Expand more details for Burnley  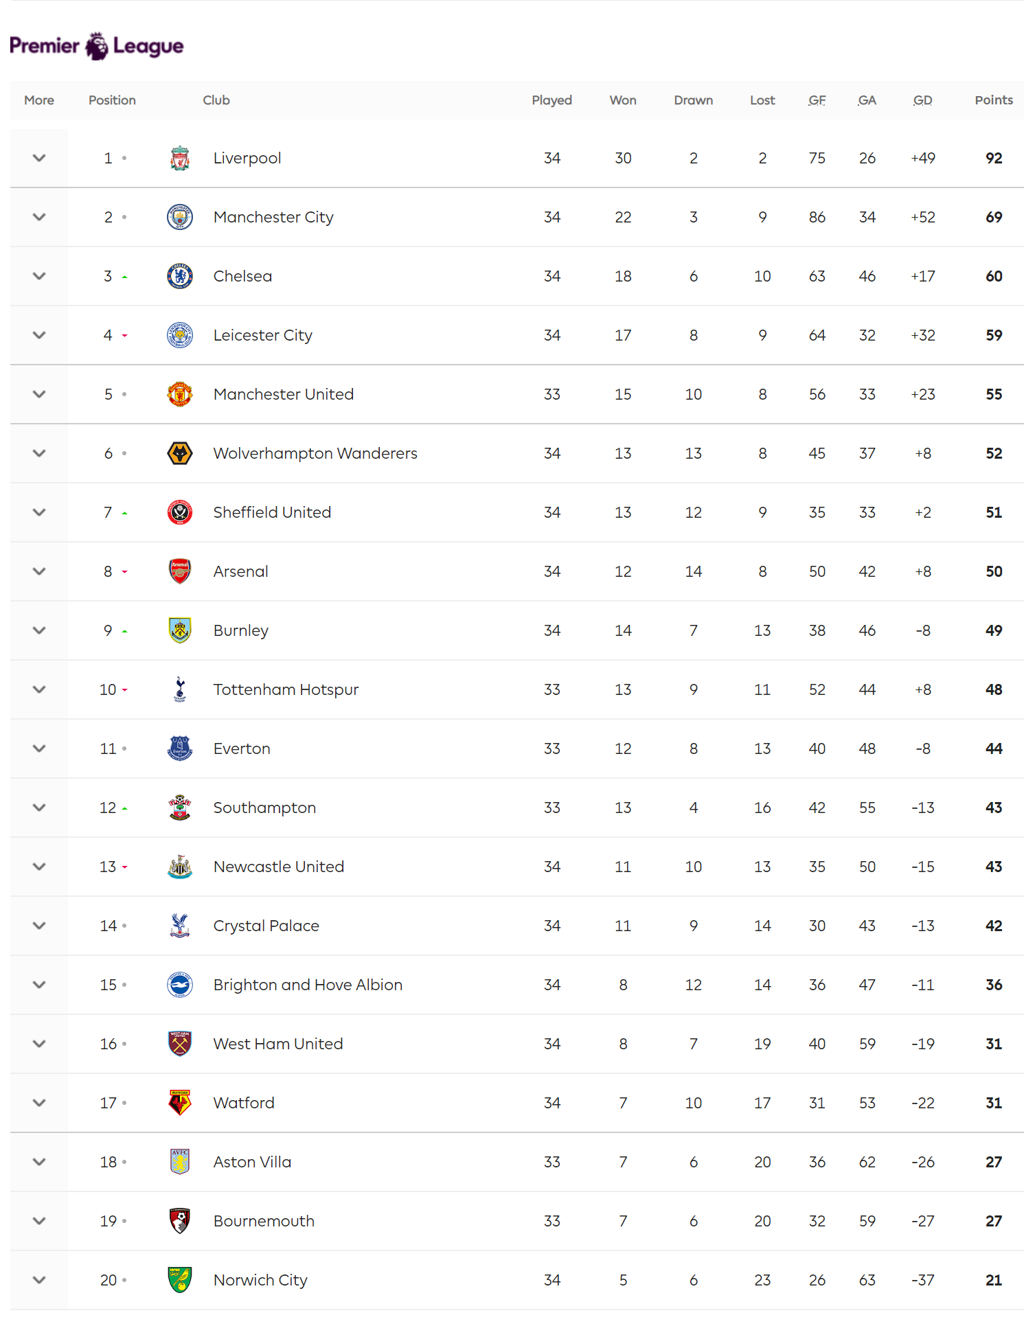pyautogui.click(x=39, y=630)
